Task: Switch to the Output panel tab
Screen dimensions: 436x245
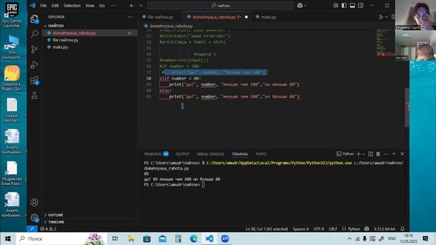Action: pyautogui.click(x=183, y=154)
